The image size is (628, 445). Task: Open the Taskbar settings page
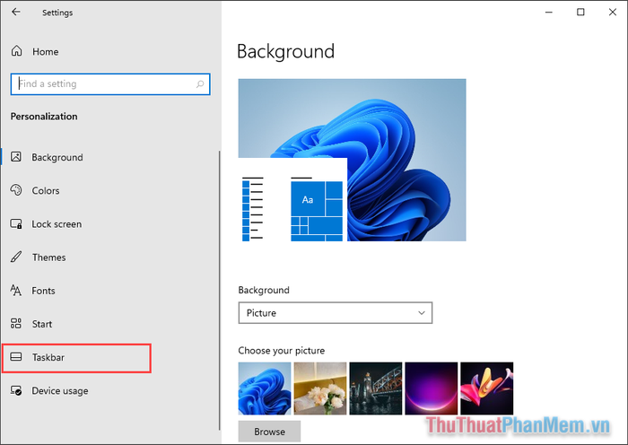pyautogui.click(x=76, y=358)
